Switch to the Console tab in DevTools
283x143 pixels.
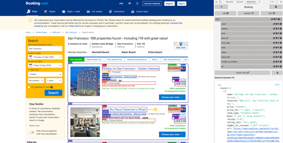point(240,2)
